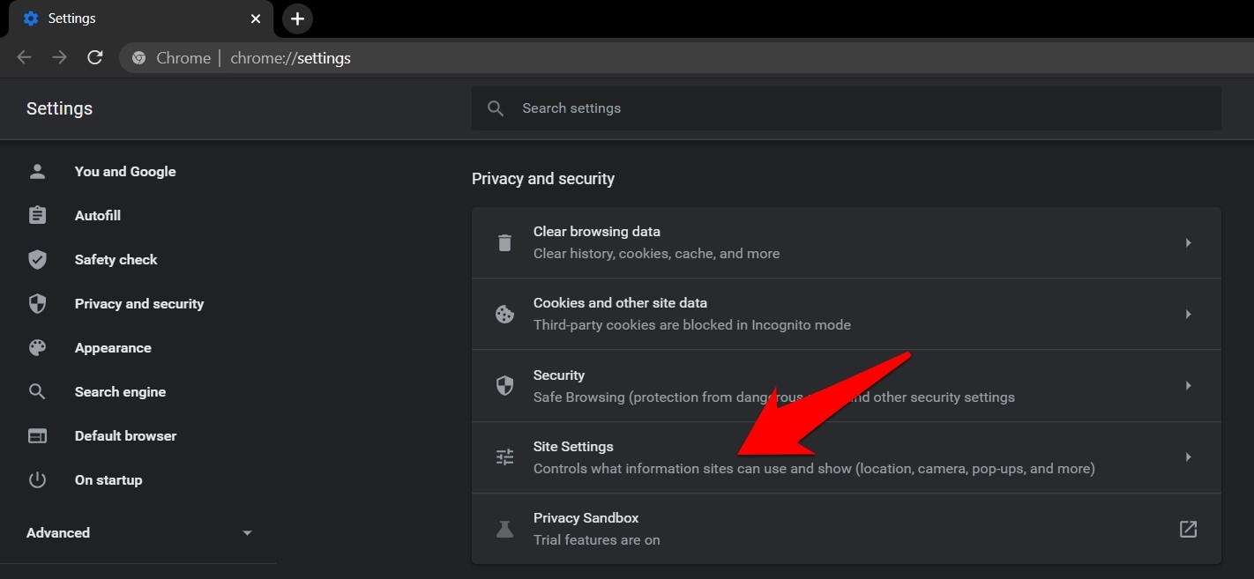Select Autofill in the sidebar
Viewport: 1254px width, 579px height.
(x=97, y=215)
